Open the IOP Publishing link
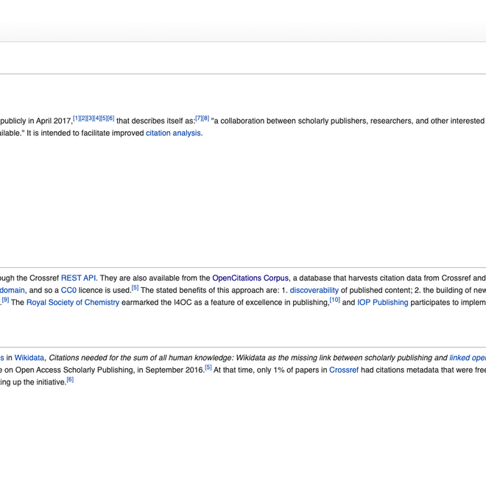 click(x=382, y=303)
